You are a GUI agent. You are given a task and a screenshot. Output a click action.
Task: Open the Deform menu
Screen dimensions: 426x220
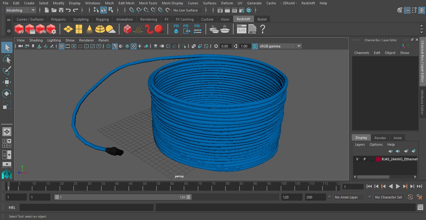[x=227, y=3]
